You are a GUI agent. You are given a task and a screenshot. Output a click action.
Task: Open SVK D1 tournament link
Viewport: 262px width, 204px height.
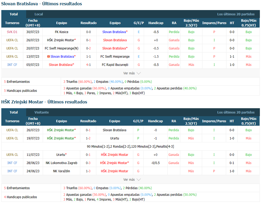tap(12, 32)
